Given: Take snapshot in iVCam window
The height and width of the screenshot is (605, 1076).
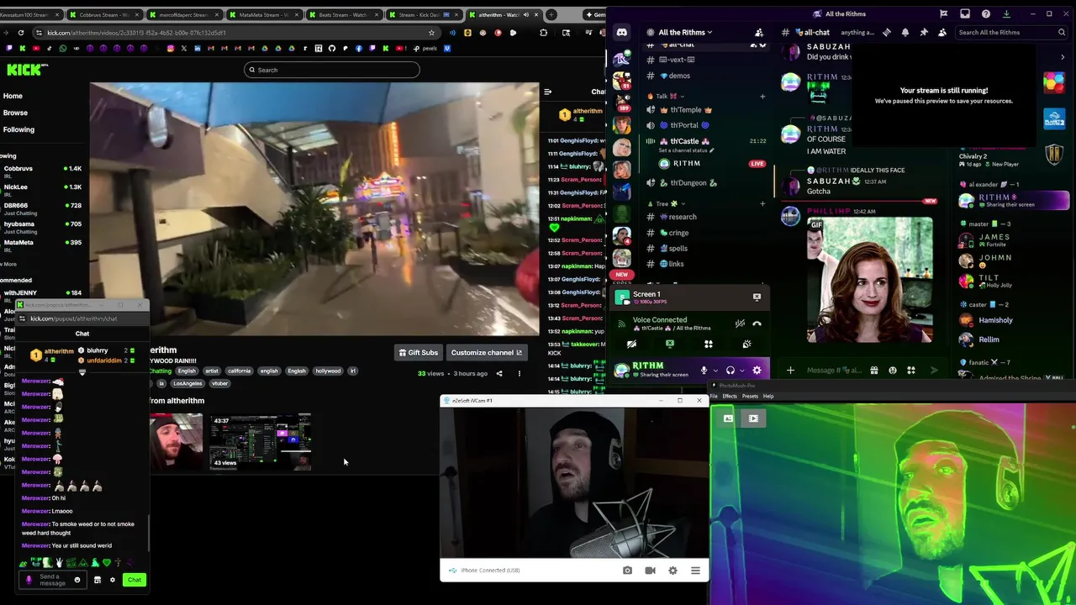Looking at the screenshot, I should coord(627,571).
